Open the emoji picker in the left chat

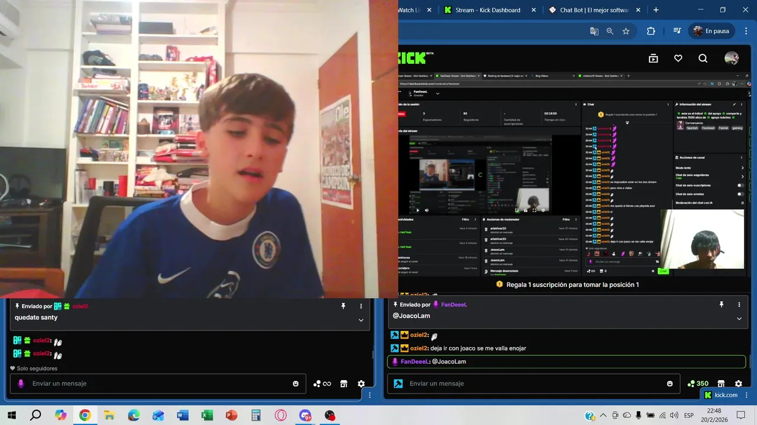click(x=296, y=384)
